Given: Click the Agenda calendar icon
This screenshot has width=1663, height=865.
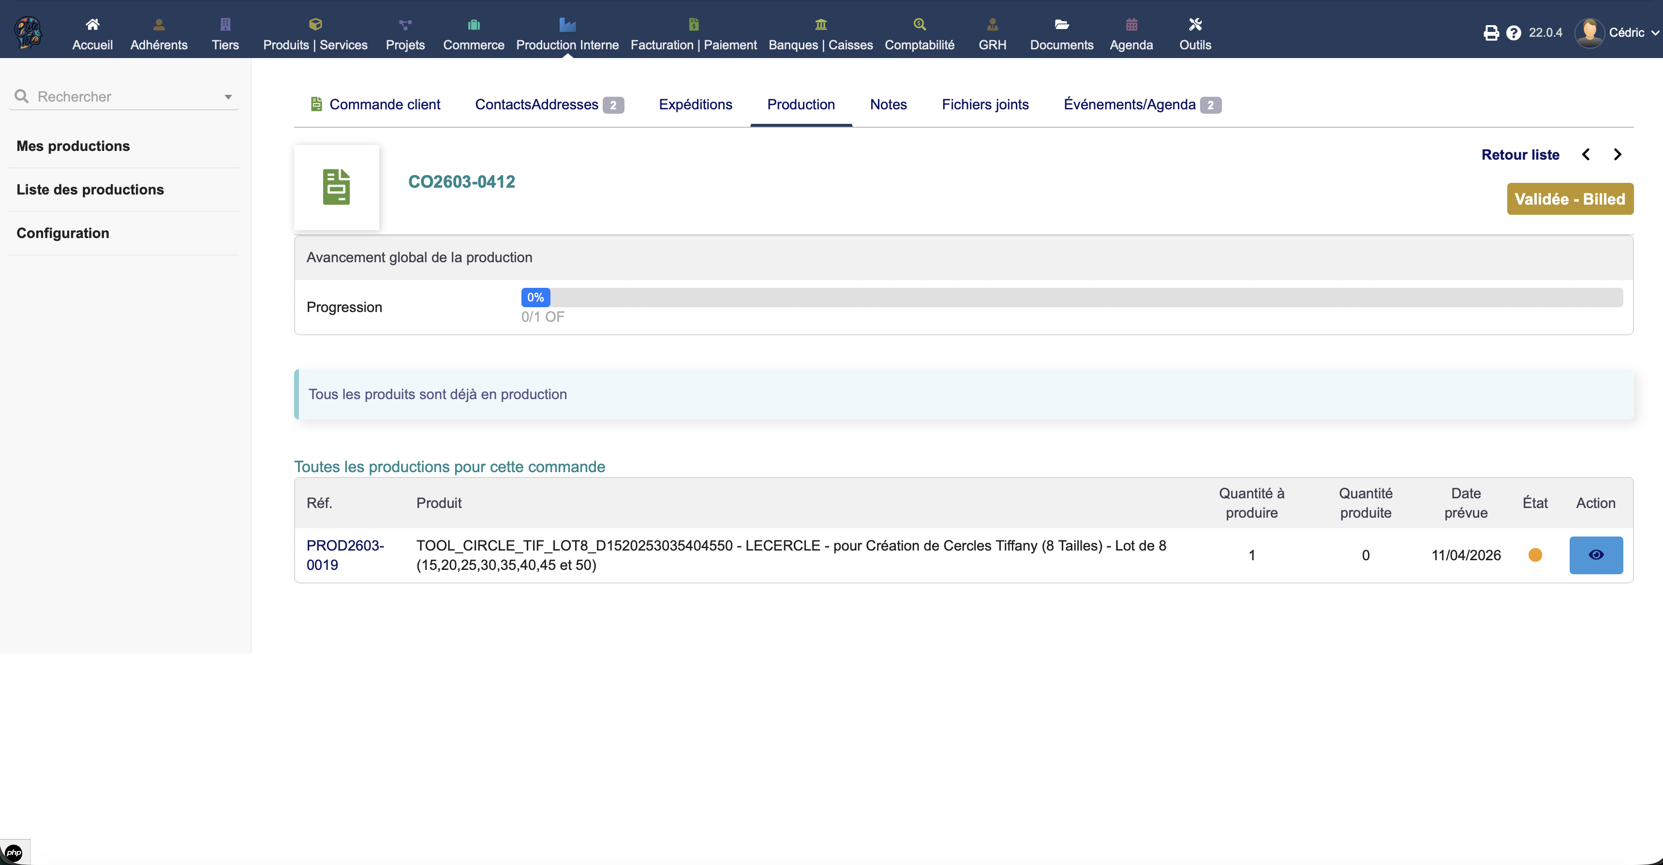Looking at the screenshot, I should coord(1131,25).
